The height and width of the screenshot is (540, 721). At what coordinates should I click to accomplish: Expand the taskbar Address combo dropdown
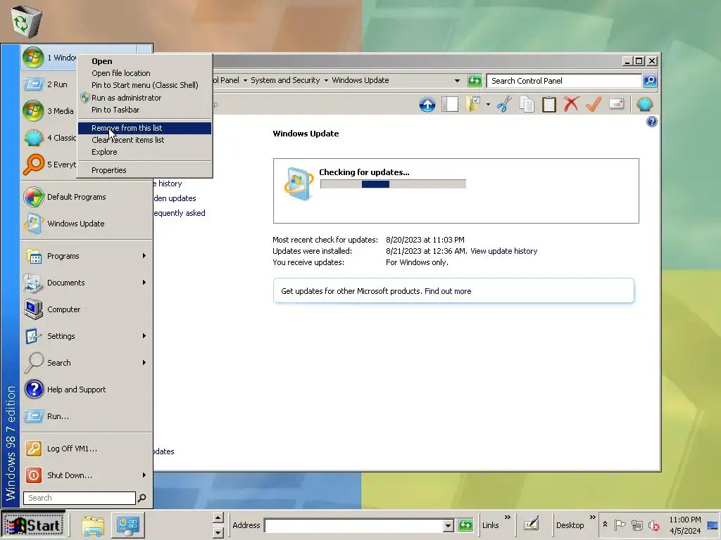(449, 525)
